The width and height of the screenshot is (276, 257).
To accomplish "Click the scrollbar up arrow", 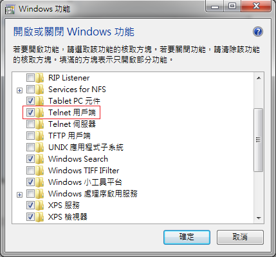I will (259, 78).
